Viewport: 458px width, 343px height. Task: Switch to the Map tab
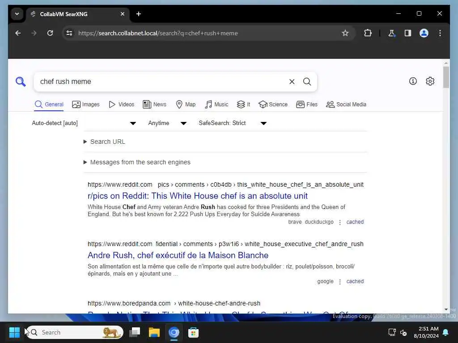pos(186,105)
